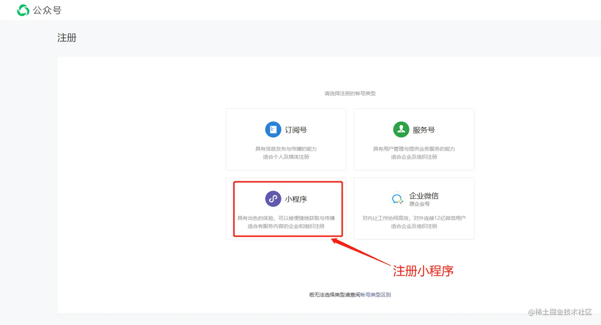601x325 pixels.
Task: Select the 订阅号 account type title
Action: coord(296,130)
